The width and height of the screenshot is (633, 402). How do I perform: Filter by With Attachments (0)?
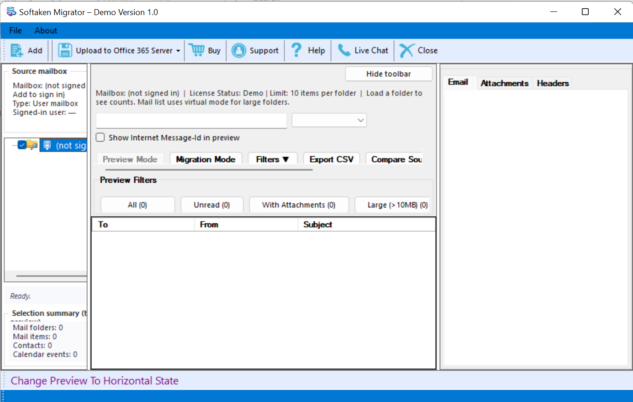pyautogui.click(x=299, y=205)
